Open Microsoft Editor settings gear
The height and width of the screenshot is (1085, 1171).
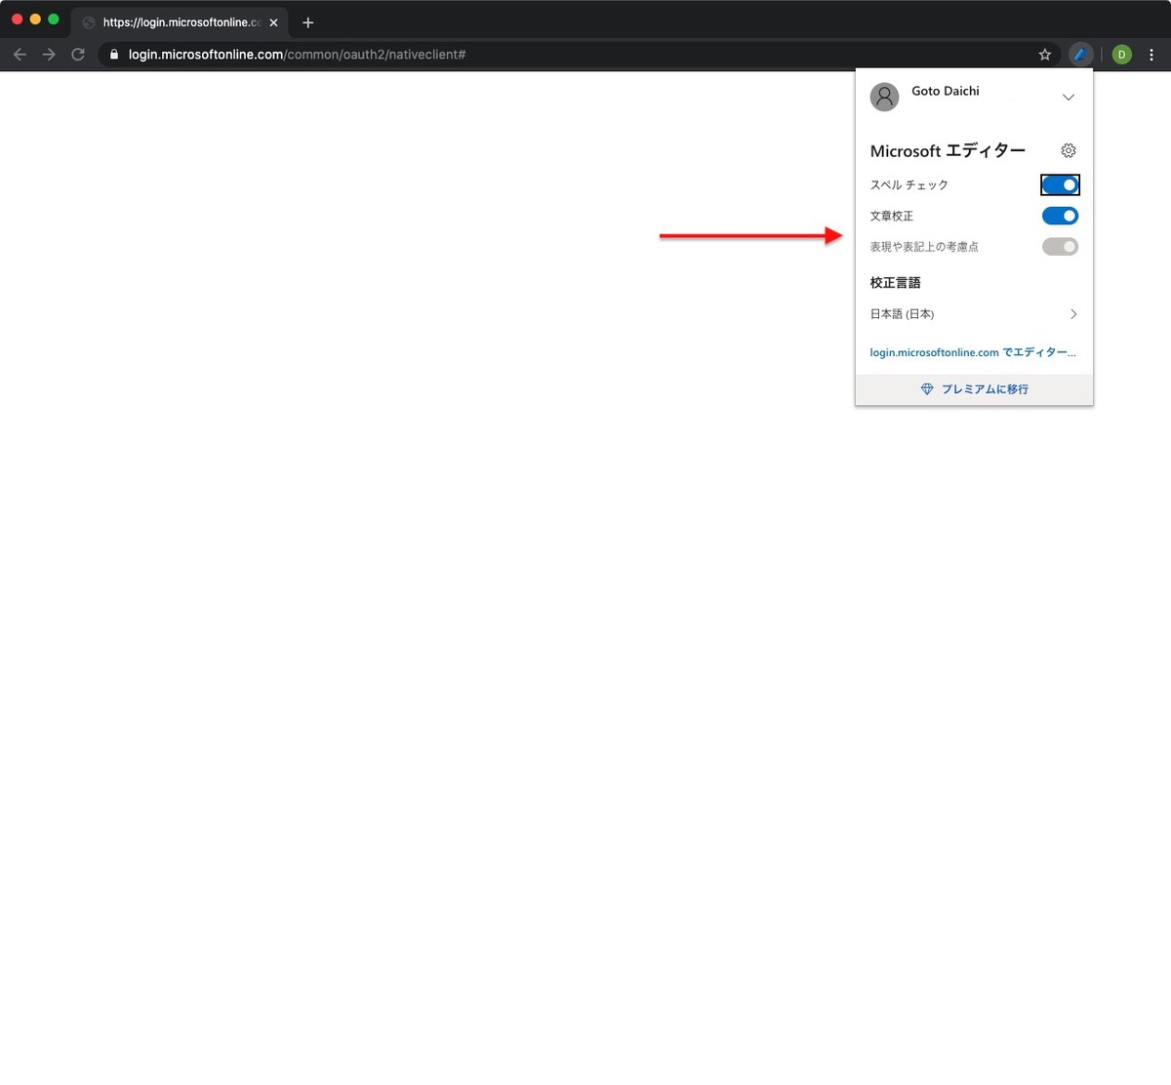coord(1069,150)
